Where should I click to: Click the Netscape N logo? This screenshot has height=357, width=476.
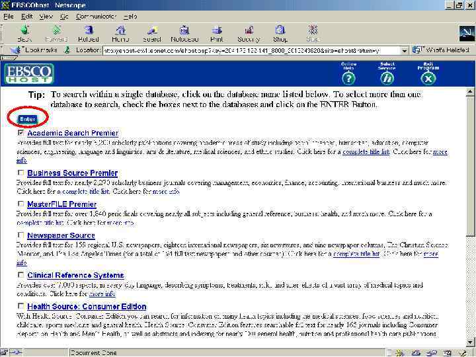(467, 34)
